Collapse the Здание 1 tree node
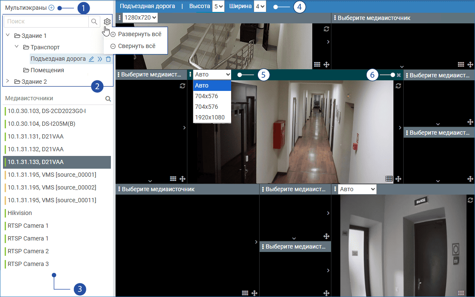This screenshot has width=475, height=297. tap(8, 35)
